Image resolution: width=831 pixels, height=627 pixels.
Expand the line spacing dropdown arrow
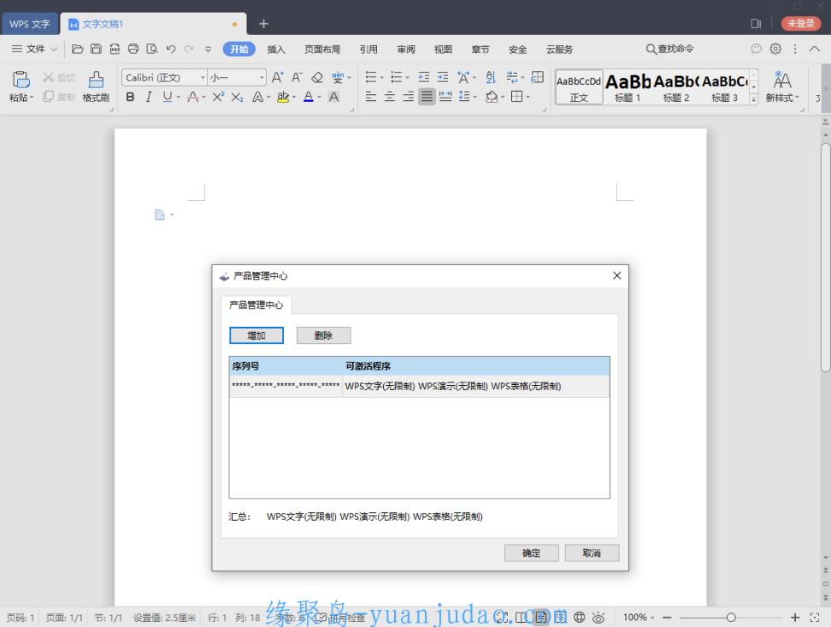(x=474, y=97)
